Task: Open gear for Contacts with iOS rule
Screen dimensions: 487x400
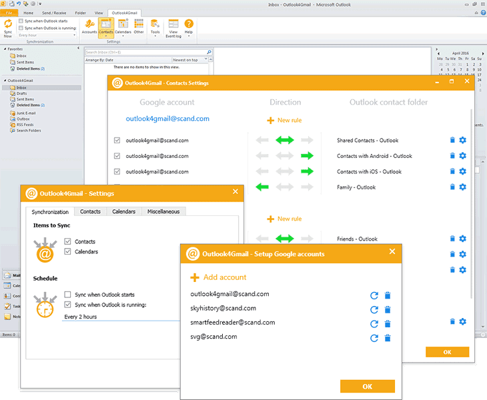Action: point(462,171)
